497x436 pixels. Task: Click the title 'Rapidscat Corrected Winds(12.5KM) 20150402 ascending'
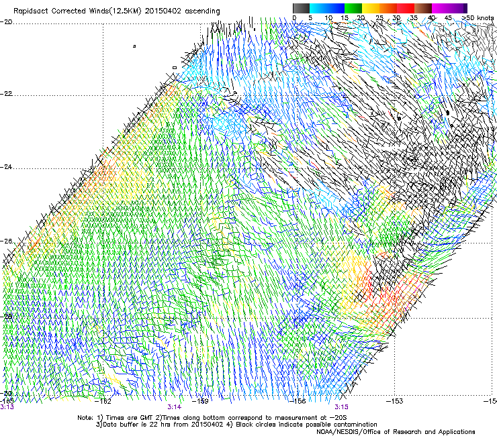pos(117,11)
